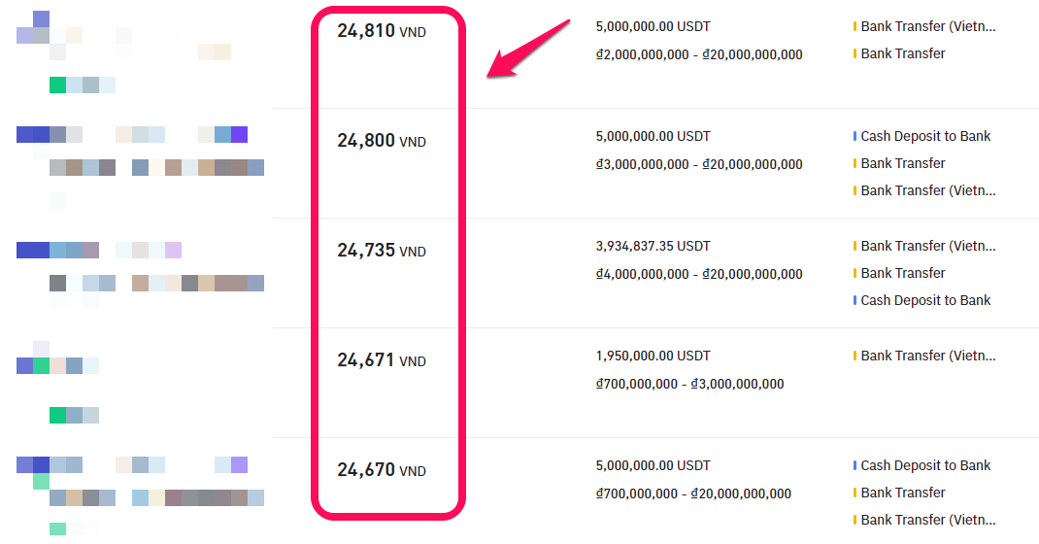
Task: Click the đ700,000,000 - đ20,000,000,000 limit range
Action: (693, 493)
